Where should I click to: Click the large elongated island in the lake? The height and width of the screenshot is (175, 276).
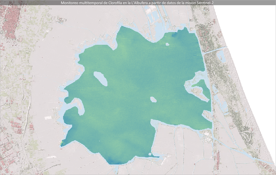pyautogui.click(x=101, y=79)
